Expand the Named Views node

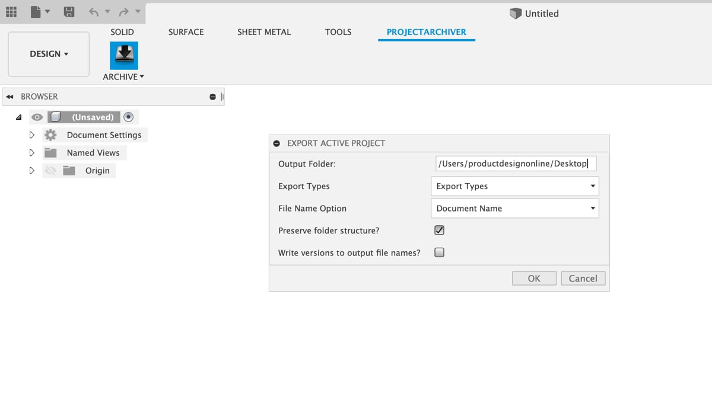[x=32, y=153]
